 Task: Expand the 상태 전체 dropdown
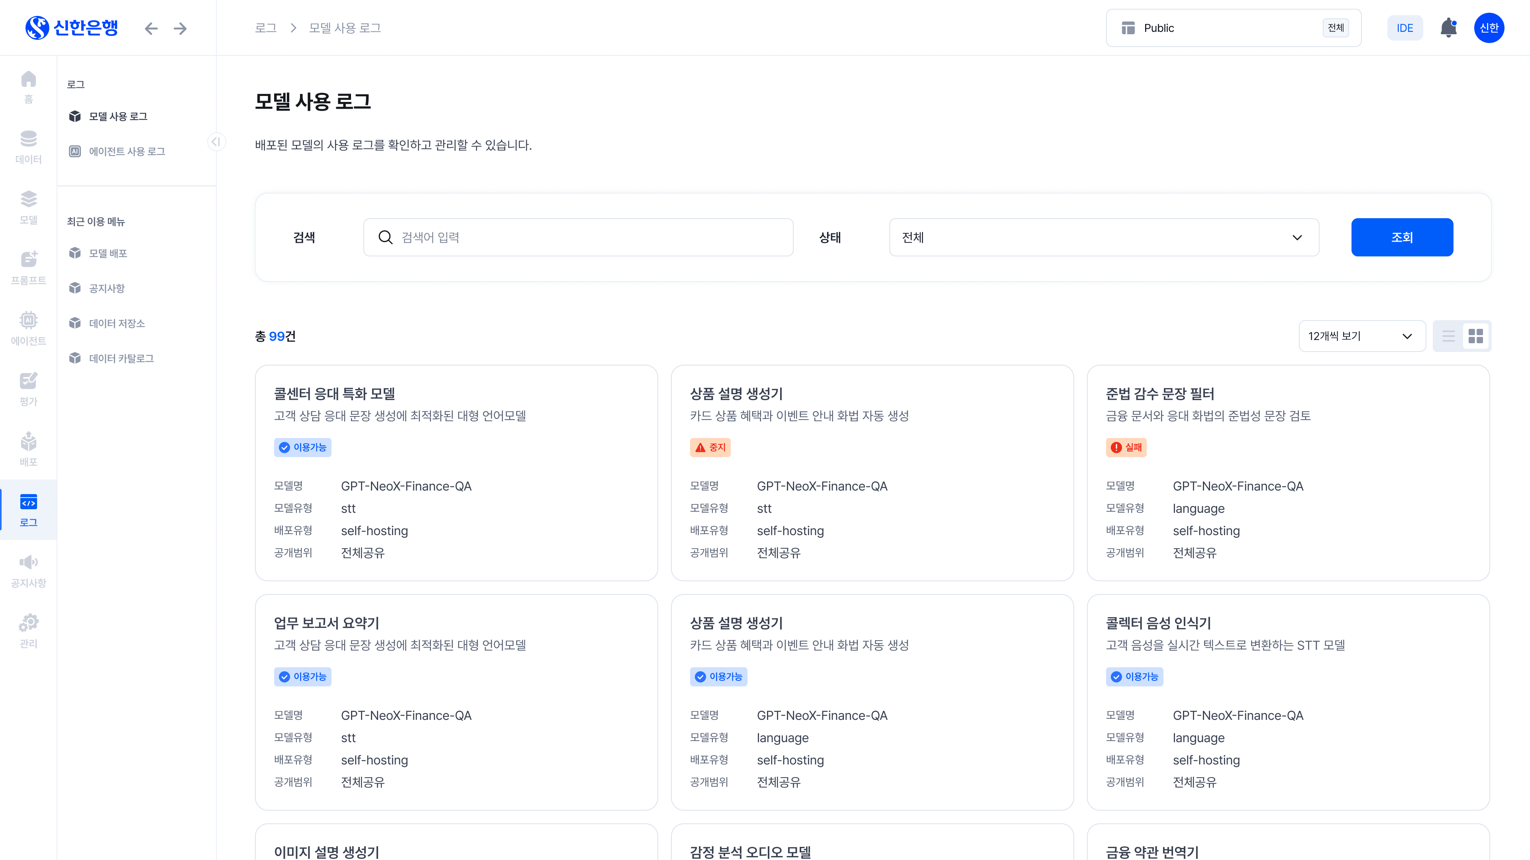tap(1104, 237)
